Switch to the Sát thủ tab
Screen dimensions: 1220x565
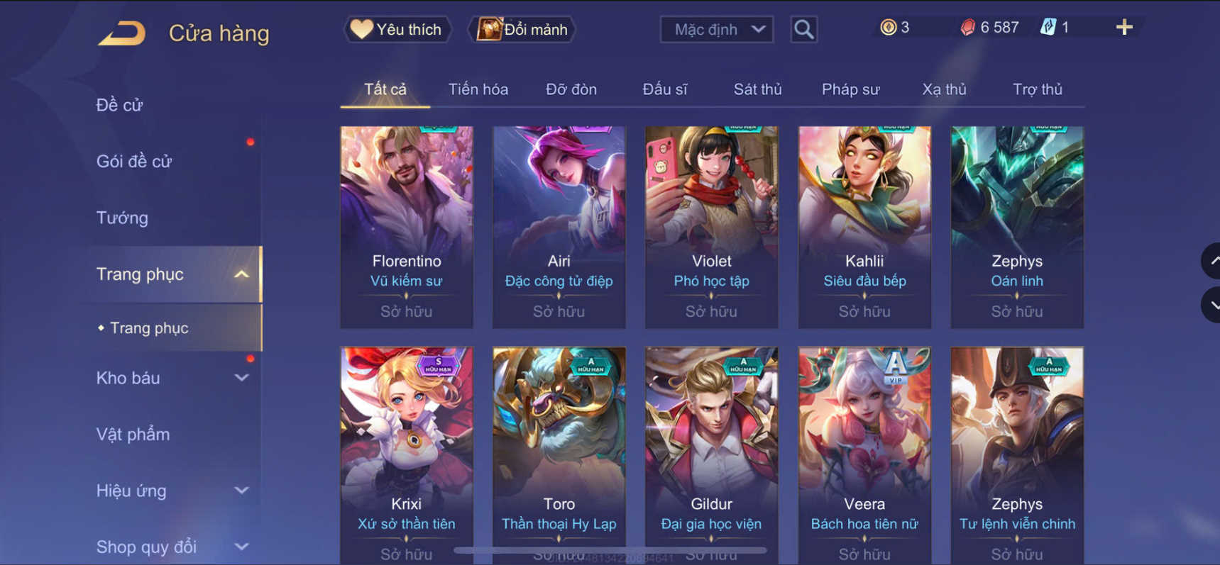click(757, 89)
